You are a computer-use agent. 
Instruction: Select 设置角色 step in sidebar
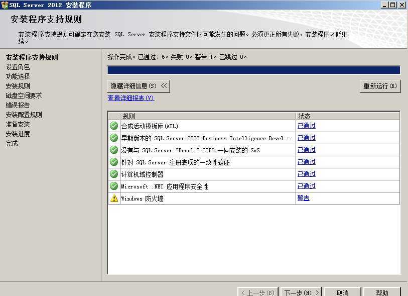point(18,67)
